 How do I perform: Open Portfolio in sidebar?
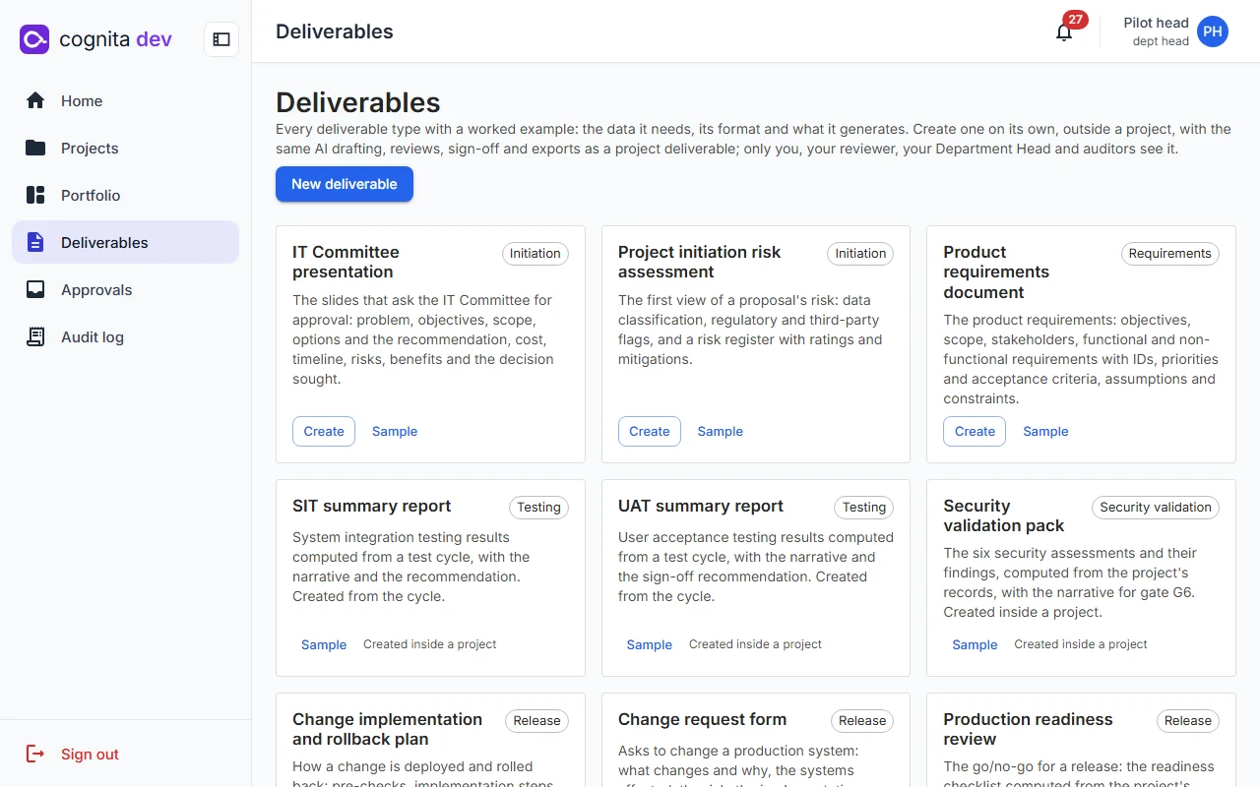pos(125,195)
